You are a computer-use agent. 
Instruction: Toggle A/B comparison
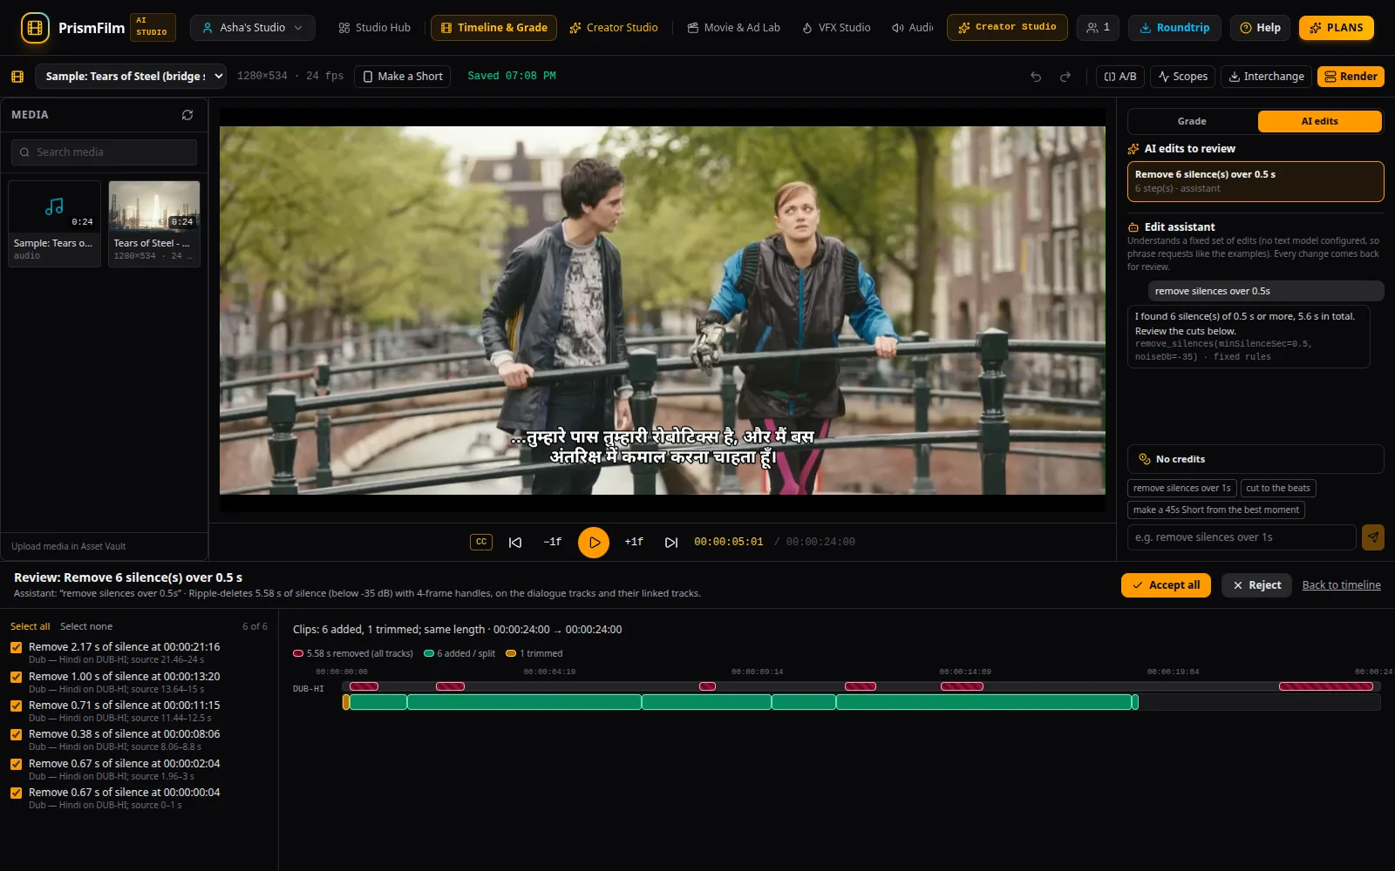pyautogui.click(x=1119, y=77)
